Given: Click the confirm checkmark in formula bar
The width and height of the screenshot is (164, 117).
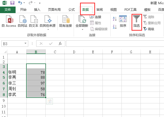Looking at the screenshot, I should [51, 44].
